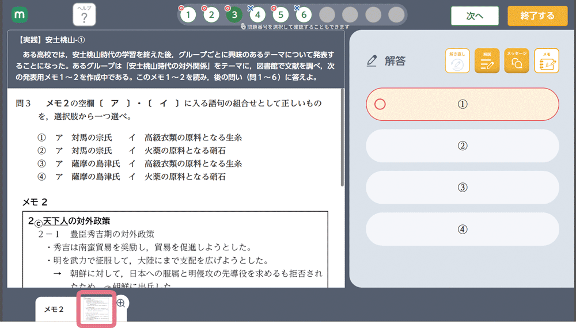Open the メモ2 tab

click(x=54, y=309)
